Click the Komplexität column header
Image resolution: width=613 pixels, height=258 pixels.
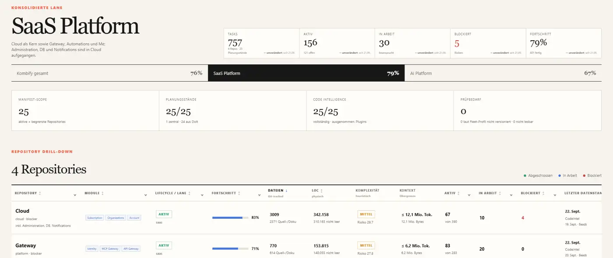(367, 190)
